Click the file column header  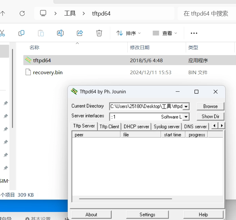click(141, 135)
